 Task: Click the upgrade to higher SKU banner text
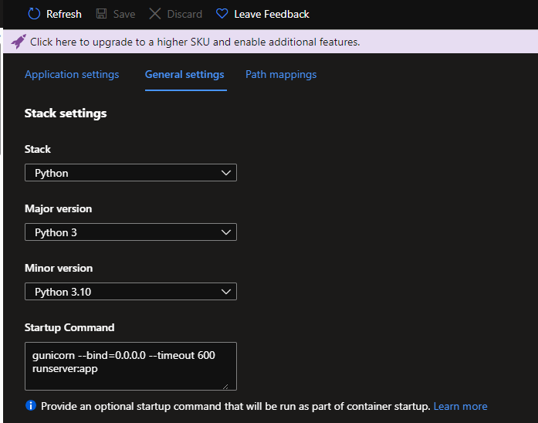pos(195,42)
